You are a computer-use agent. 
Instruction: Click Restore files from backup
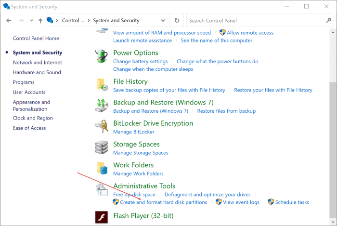[x=227, y=111]
